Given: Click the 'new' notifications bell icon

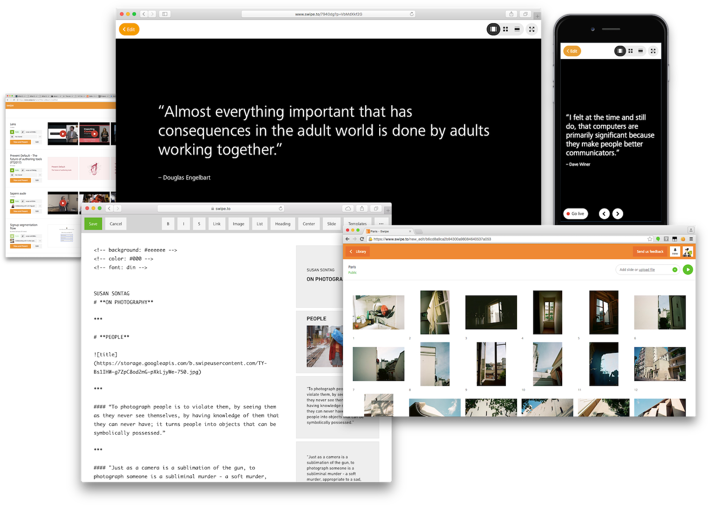Looking at the screenshot, I should click(x=674, y=251).
